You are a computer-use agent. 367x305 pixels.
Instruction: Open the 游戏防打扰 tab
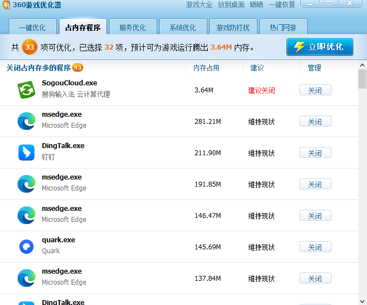coord(233,28)
